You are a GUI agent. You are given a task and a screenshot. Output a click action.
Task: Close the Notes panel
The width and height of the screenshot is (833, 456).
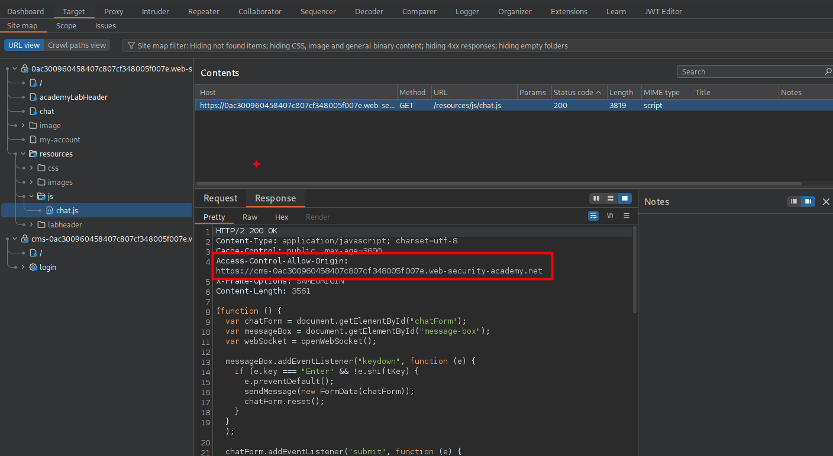click(826, 201)
